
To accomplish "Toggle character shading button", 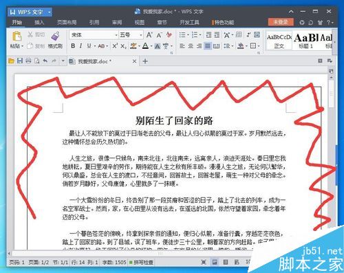I will pyautogui.click(x=157, y=46).
